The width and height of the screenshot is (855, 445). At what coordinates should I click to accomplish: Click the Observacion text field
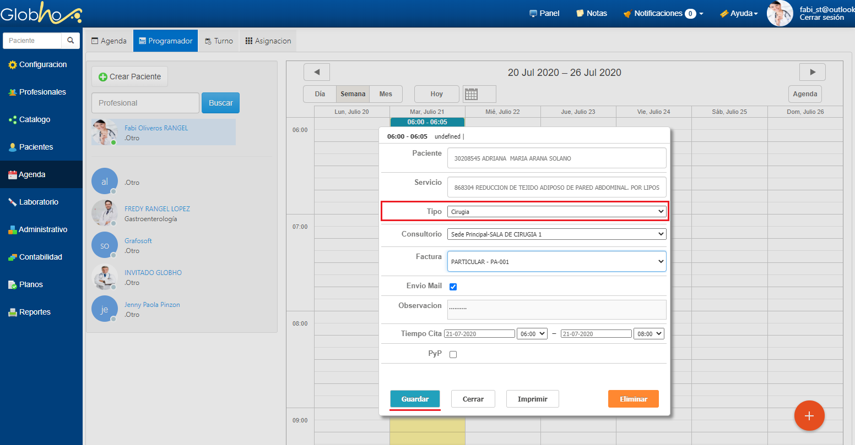pyautogui.click(x=556, y=309)
